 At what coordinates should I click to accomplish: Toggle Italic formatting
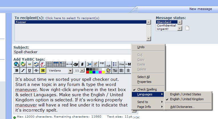click(x=23, y=70)
